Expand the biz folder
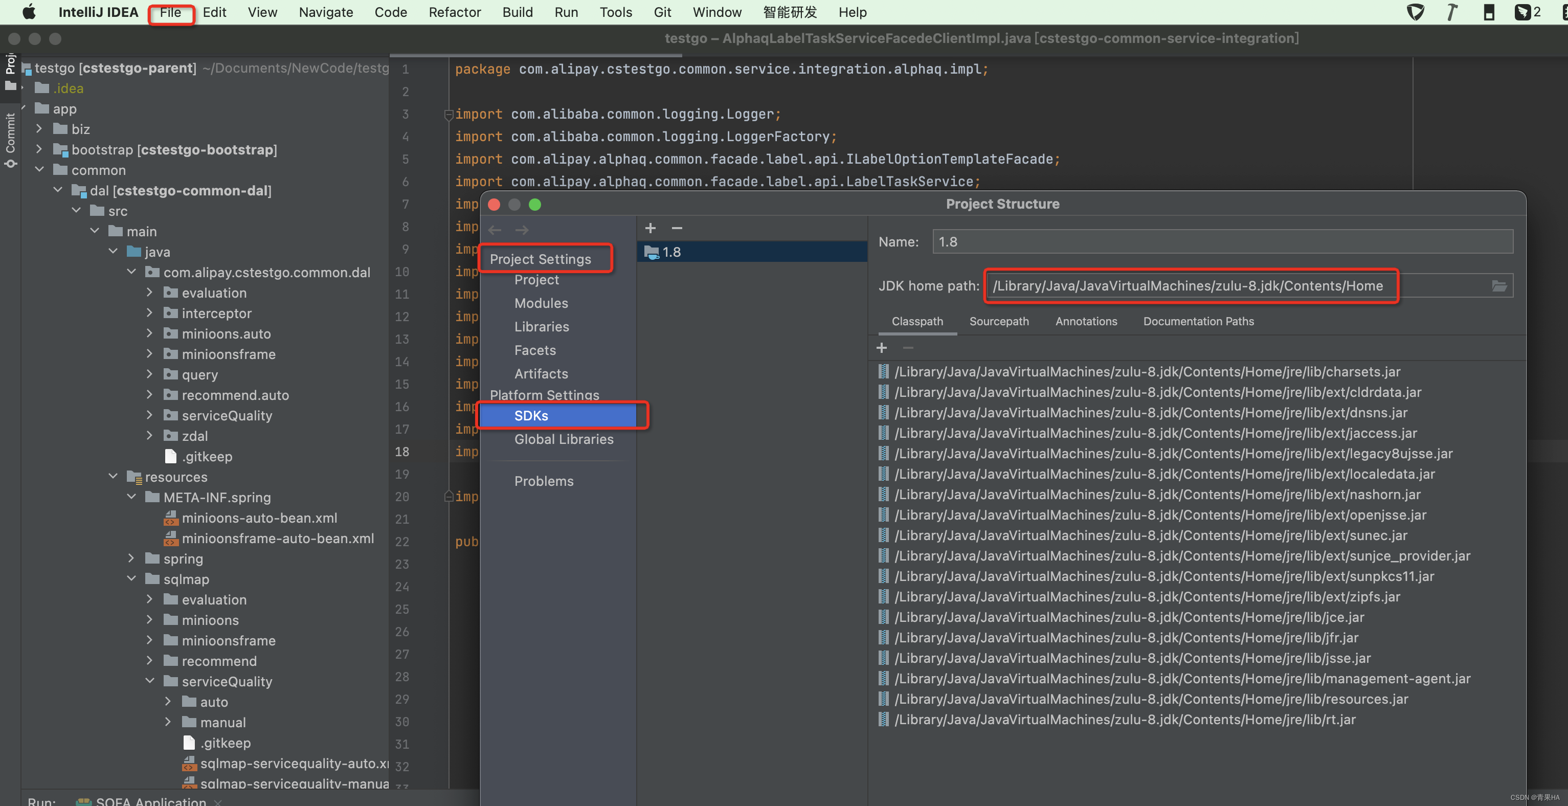The height and width of the screenshot is (806, 1568). coord(39,128)
